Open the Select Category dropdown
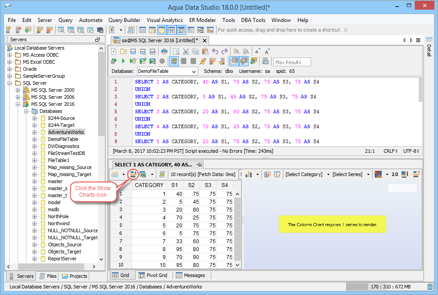The width and height of the screenshot is (438, 295). 307,174
